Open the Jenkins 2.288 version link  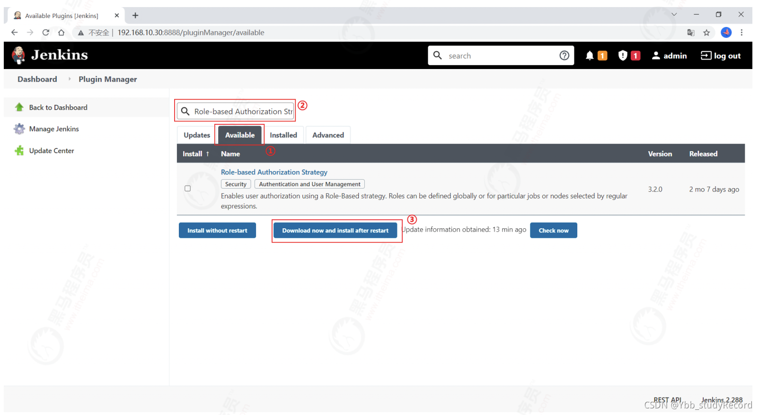pyautogui.click(x=722, y=400)
